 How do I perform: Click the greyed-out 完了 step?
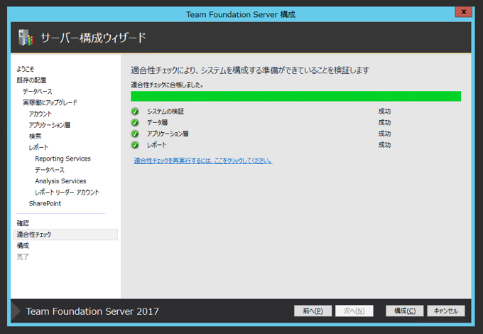point(23,257)
